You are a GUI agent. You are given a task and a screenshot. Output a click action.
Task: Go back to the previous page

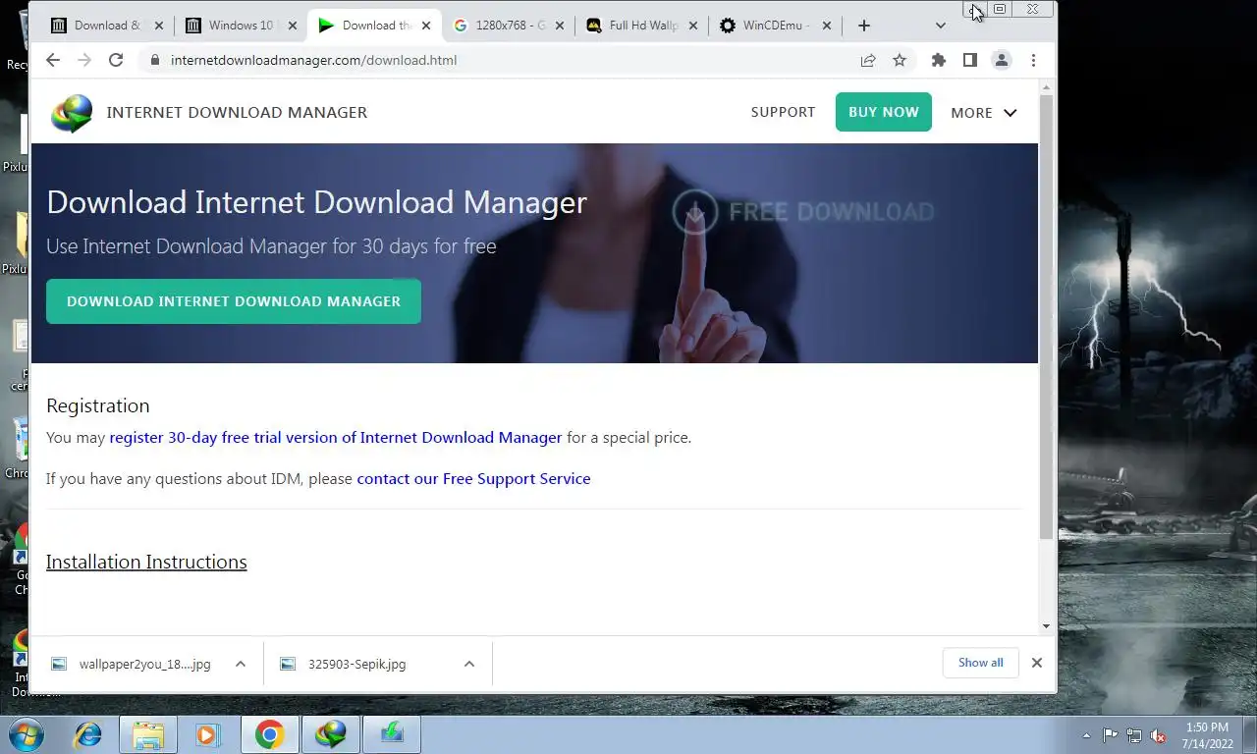53,60
